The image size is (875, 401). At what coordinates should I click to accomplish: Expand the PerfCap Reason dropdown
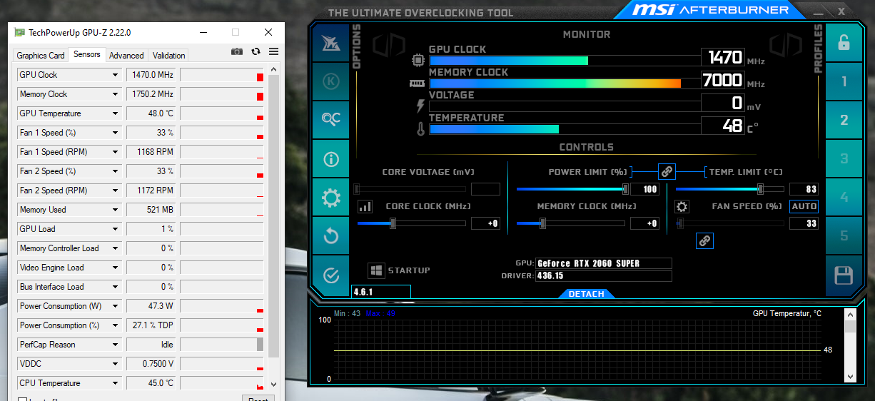tap(115, 345)
